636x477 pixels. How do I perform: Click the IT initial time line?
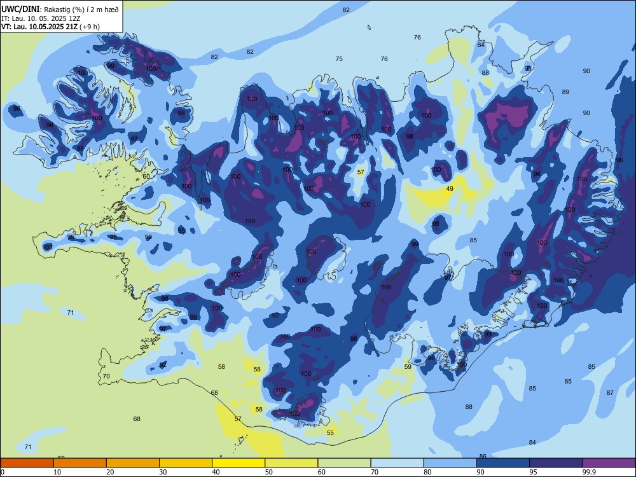point(42,18)
